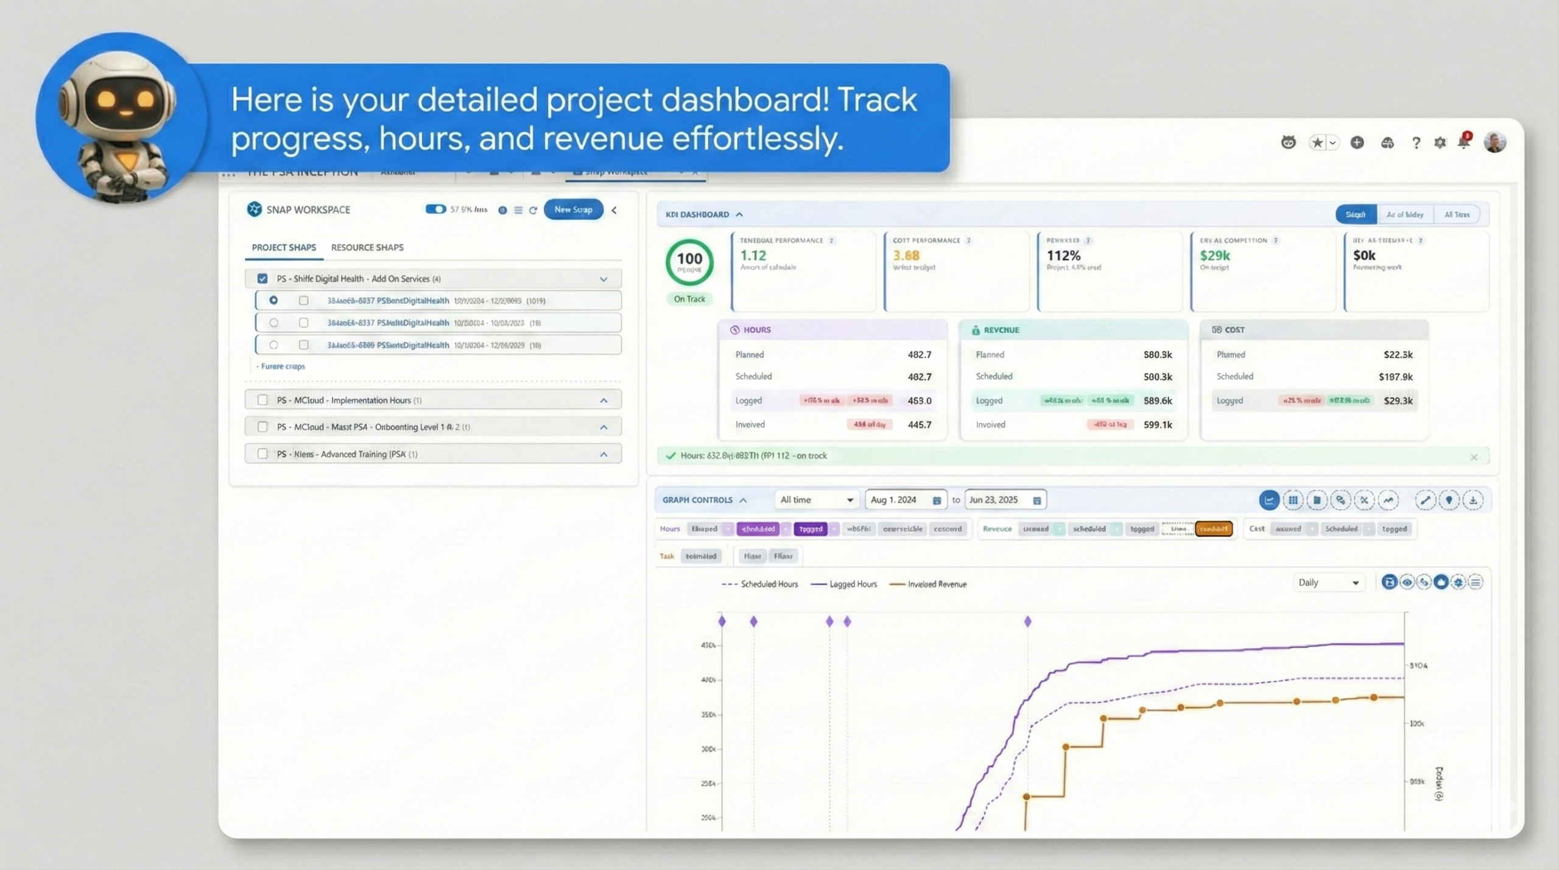This screenshot has width=1559, height=870.
Task: Open the help question mark icon
Action: 1416,142
